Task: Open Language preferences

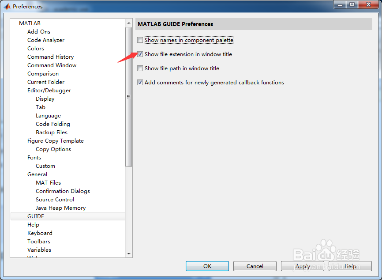Action: click(48, 116)
